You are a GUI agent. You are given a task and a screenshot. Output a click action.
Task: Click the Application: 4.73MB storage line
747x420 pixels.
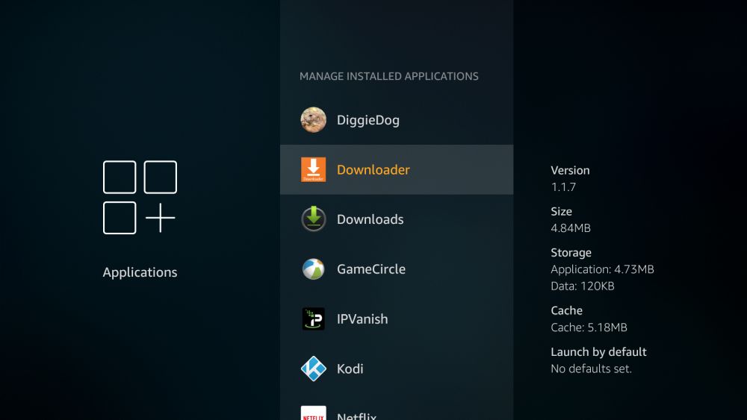coord(603,270)
